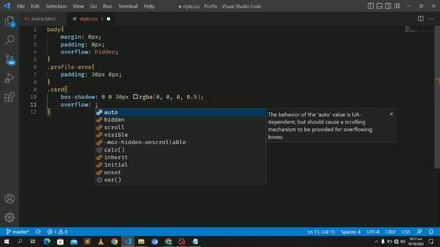Image resolution: width=440 pixels, height=247 pixels.
Task: Toggle panel layout icon in title bar
Action: [x=379, y=6]
